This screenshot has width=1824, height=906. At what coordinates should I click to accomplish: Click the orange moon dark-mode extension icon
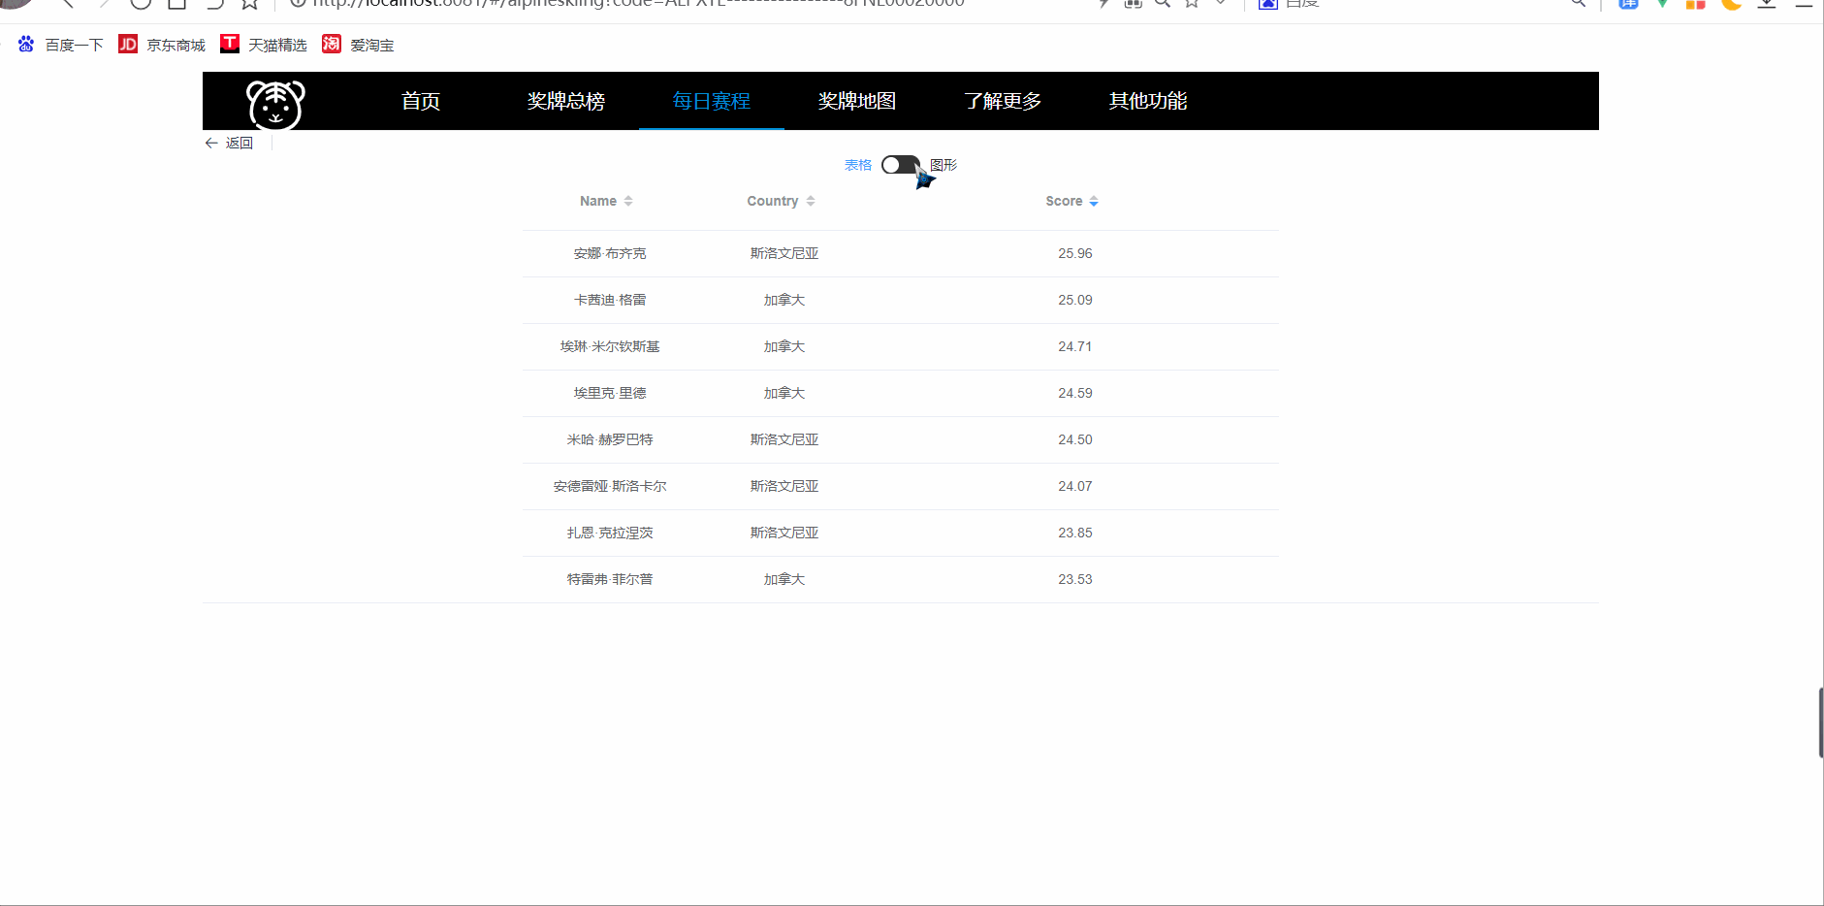pyautogui.click(x=1730, y=5)
